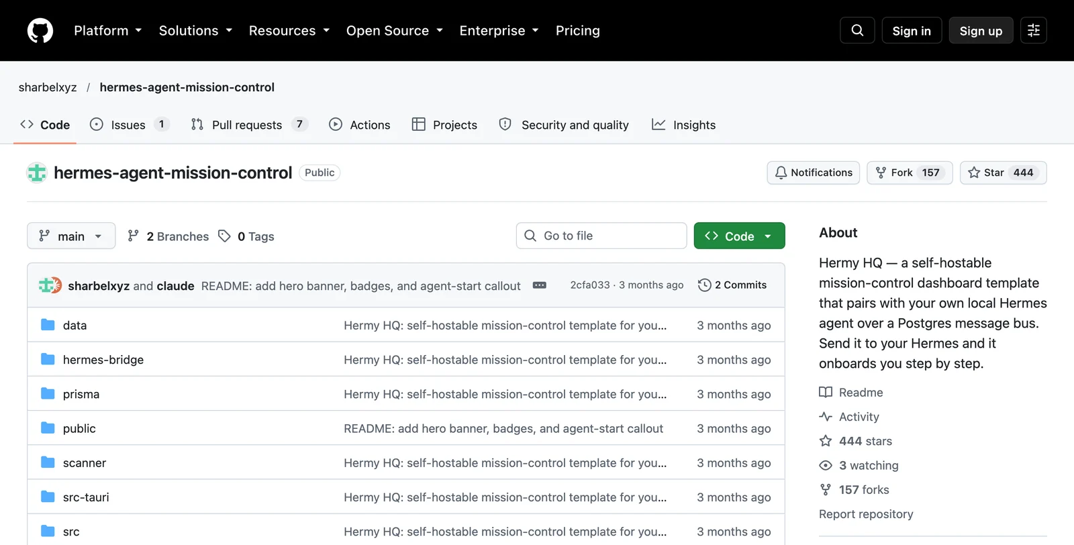The height and width of the screenshot is (545, 1074).
Task: Open the appearance settings sliders icon
Action: (1034, 30)
